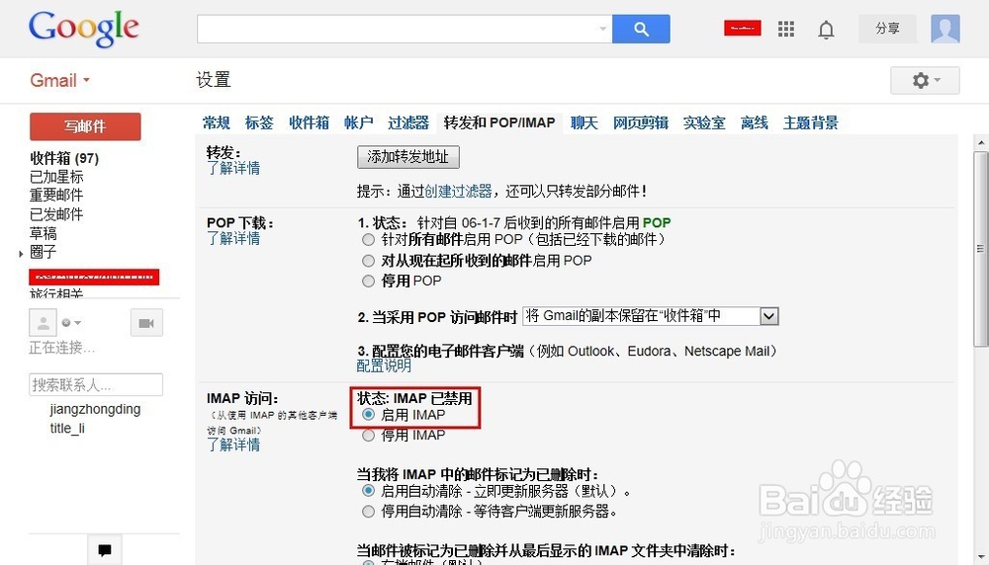Click the 添加转发地址 button
Screen dimensions: 989x565
[408, 157]
